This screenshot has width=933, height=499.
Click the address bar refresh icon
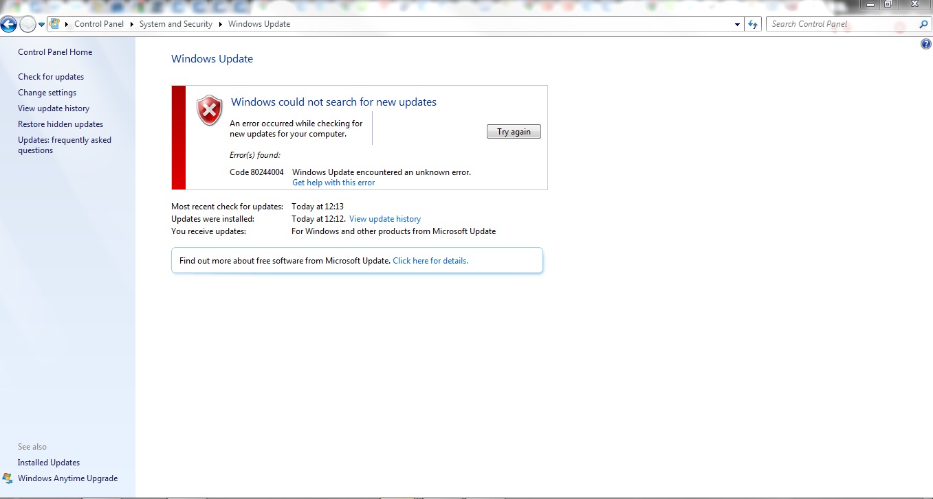(753, 24)
